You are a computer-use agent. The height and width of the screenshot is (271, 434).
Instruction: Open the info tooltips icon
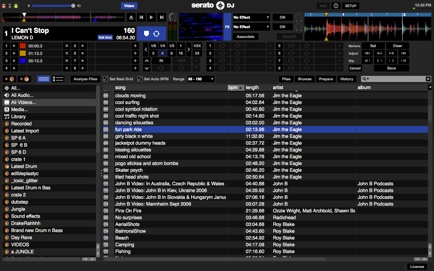tap(336, 6)
